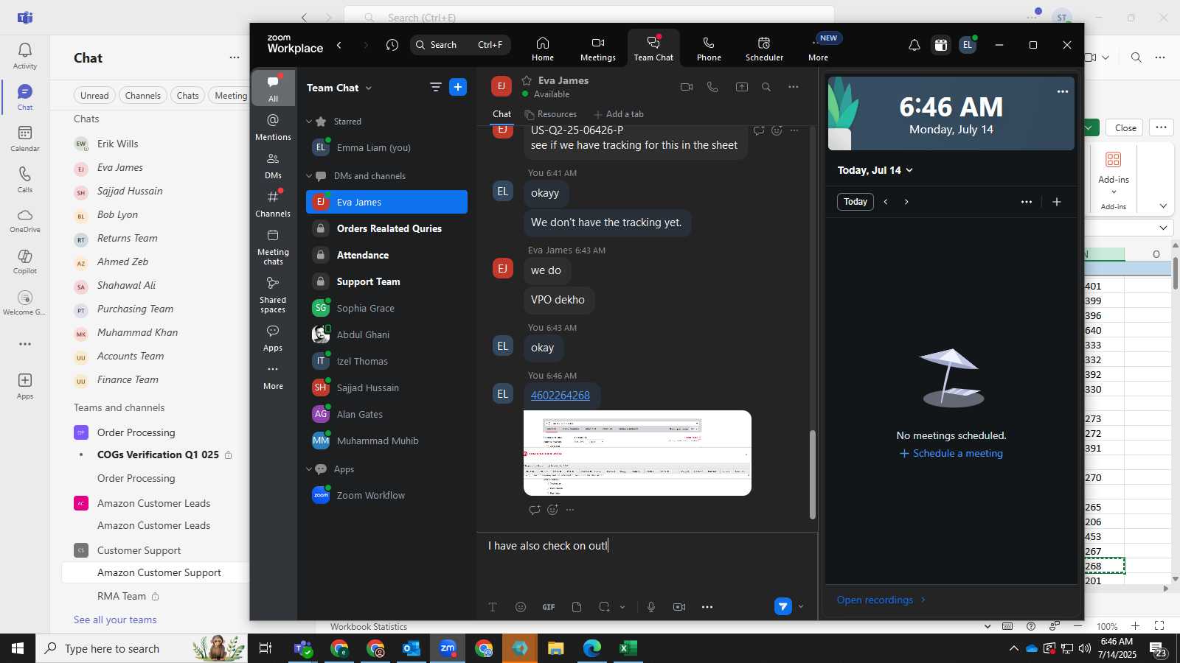The height and width of the screenshot is (663, 1180).
Task: Switch to the Zoom Phone tab
Action: pos(709,49)
